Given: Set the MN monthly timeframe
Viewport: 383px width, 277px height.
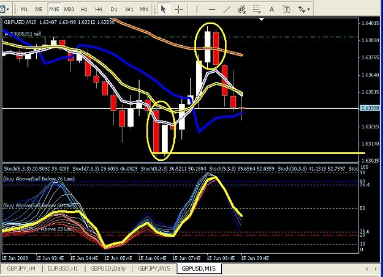Looking at the screenshot, I should (143, 10).
